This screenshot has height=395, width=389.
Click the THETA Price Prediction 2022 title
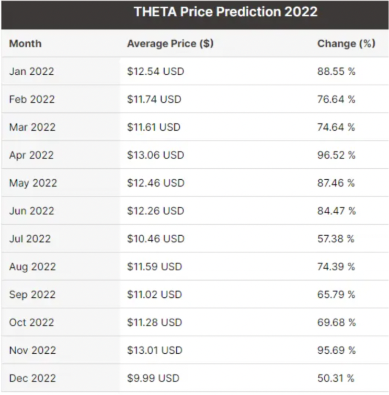225,12
